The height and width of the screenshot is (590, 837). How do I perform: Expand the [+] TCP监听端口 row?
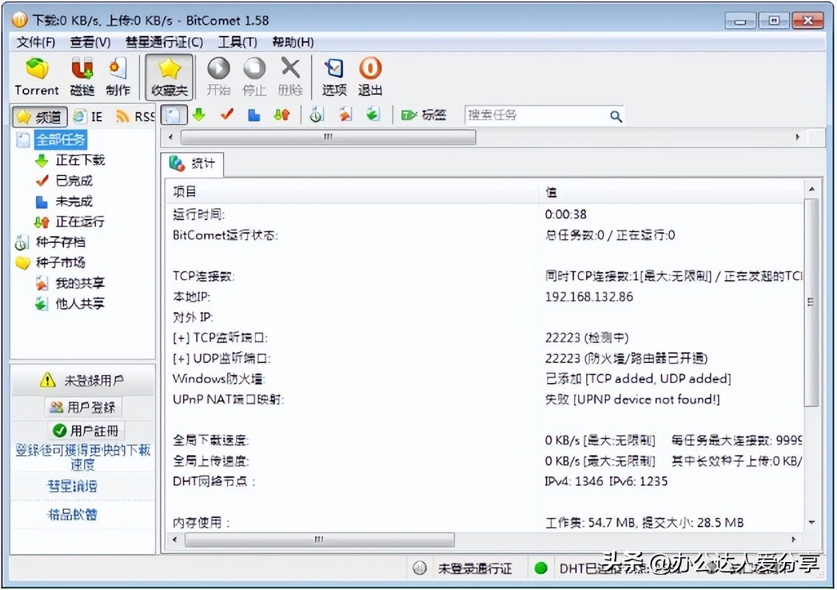[x=220, y=338]
